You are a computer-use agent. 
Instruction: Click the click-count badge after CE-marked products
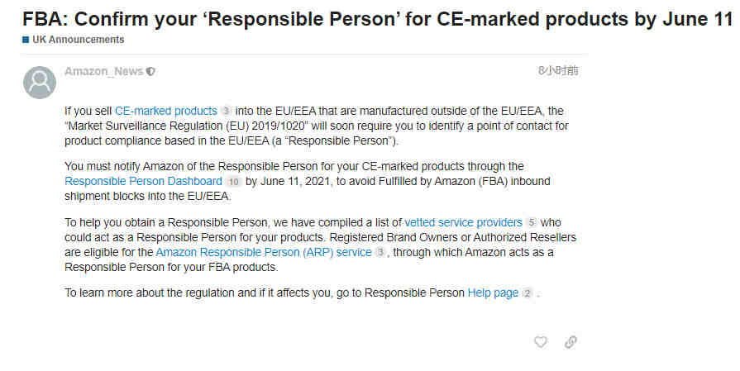click(x=226, y=112)
